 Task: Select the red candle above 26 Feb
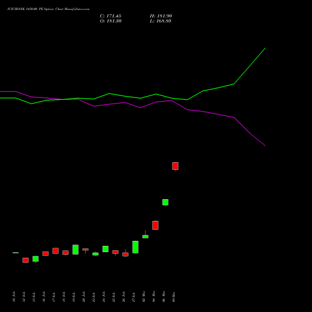(x=125, y=254)
